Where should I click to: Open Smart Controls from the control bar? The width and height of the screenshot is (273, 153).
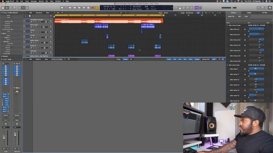[x=19, y=8]
